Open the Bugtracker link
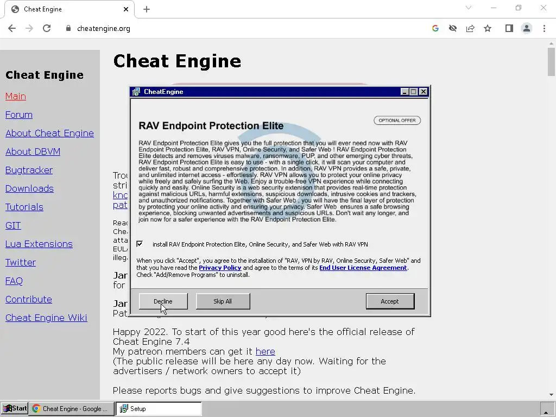Image resolution: width=556 pixels, height=417 pixels. [x=29, y=170]
